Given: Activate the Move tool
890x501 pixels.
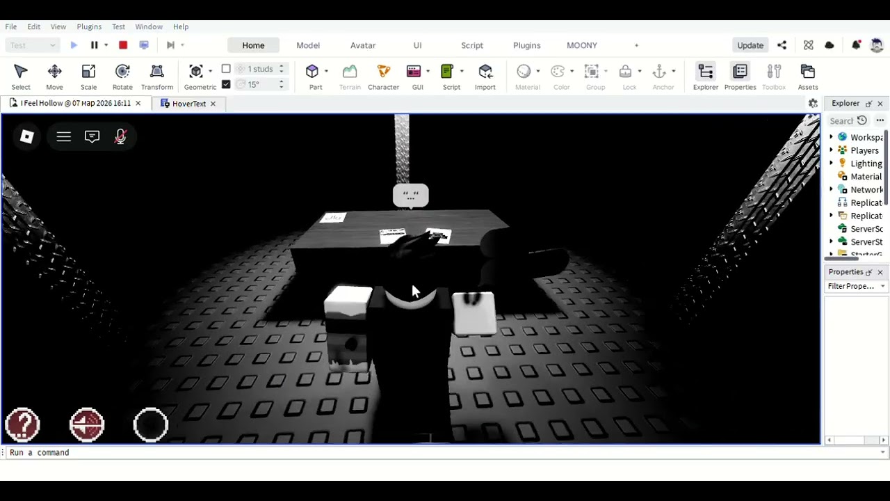Looking at the screenshot, I should pyautogui.click(x=54, y=77).
